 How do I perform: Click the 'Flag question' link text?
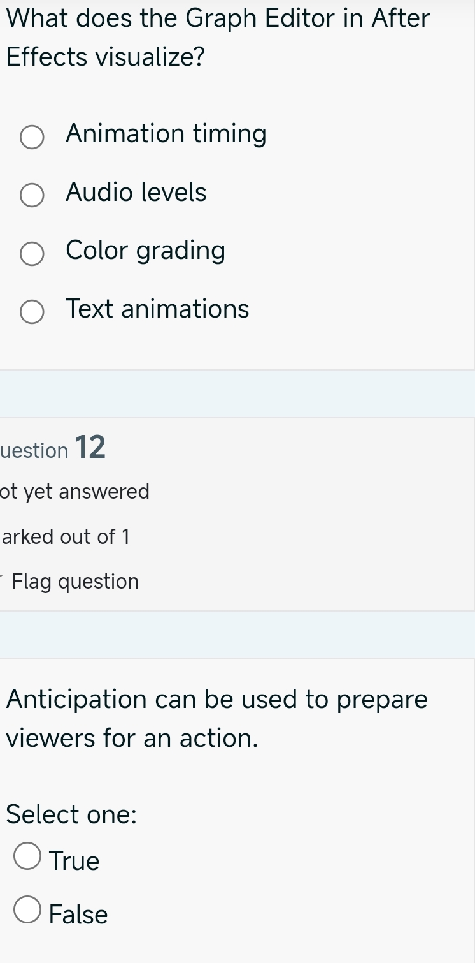(x=75, y=582)
